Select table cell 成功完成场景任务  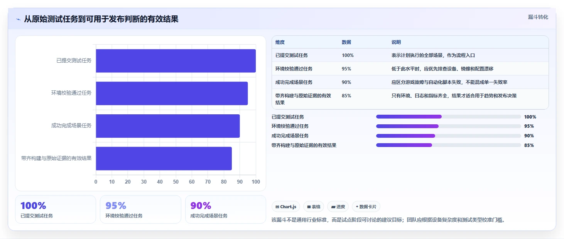point(294,82)
